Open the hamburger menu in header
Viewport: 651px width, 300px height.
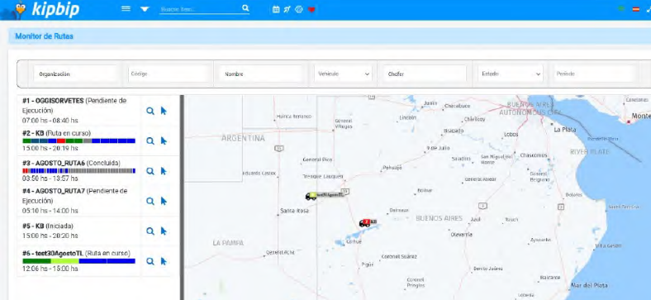pos(126,8)
